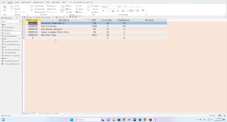Viewport: 227px width, 122px height.
Task: Switch to the Database Tools ribbon tab
Action: [38, 2]
